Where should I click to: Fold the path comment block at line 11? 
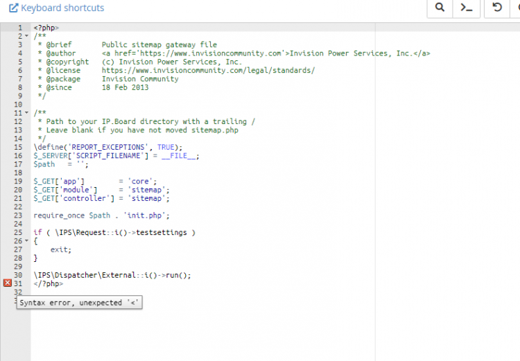pos(26,113)
